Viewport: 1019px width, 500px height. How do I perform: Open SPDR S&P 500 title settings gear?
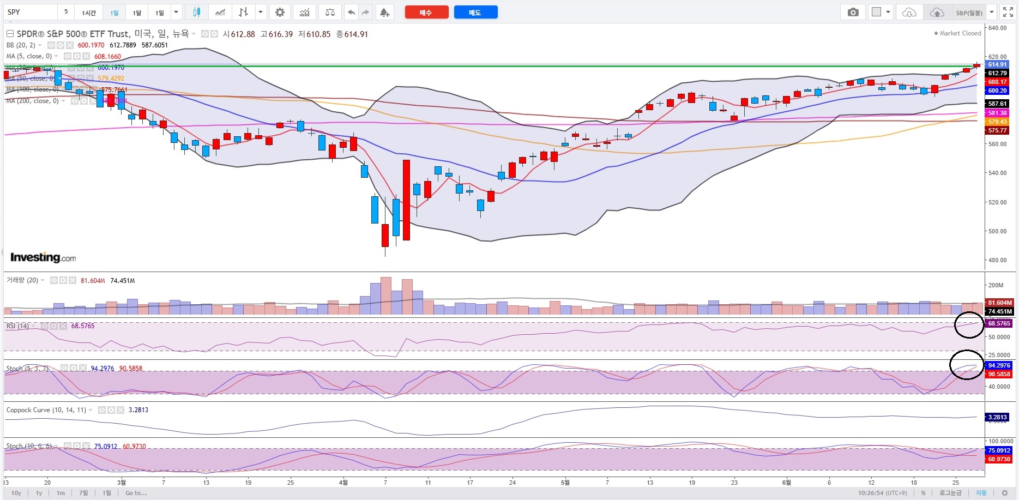click(214, 34)
